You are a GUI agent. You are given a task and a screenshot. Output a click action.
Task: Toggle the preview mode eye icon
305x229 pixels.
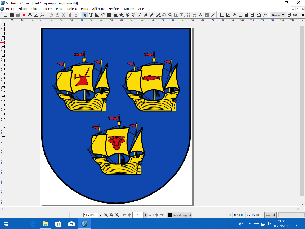(295, 15)
